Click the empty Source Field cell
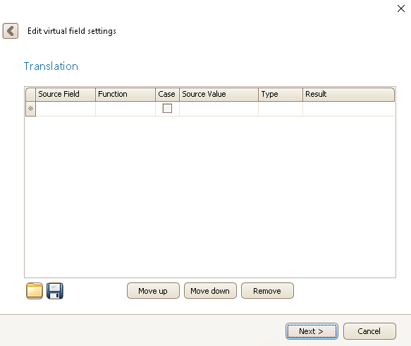This screenshot has height=346, width=411. [66, 109]
